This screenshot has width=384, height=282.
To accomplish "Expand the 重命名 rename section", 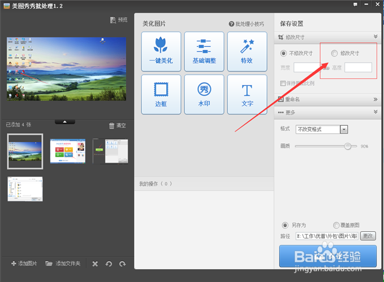I will coord(327,99).
